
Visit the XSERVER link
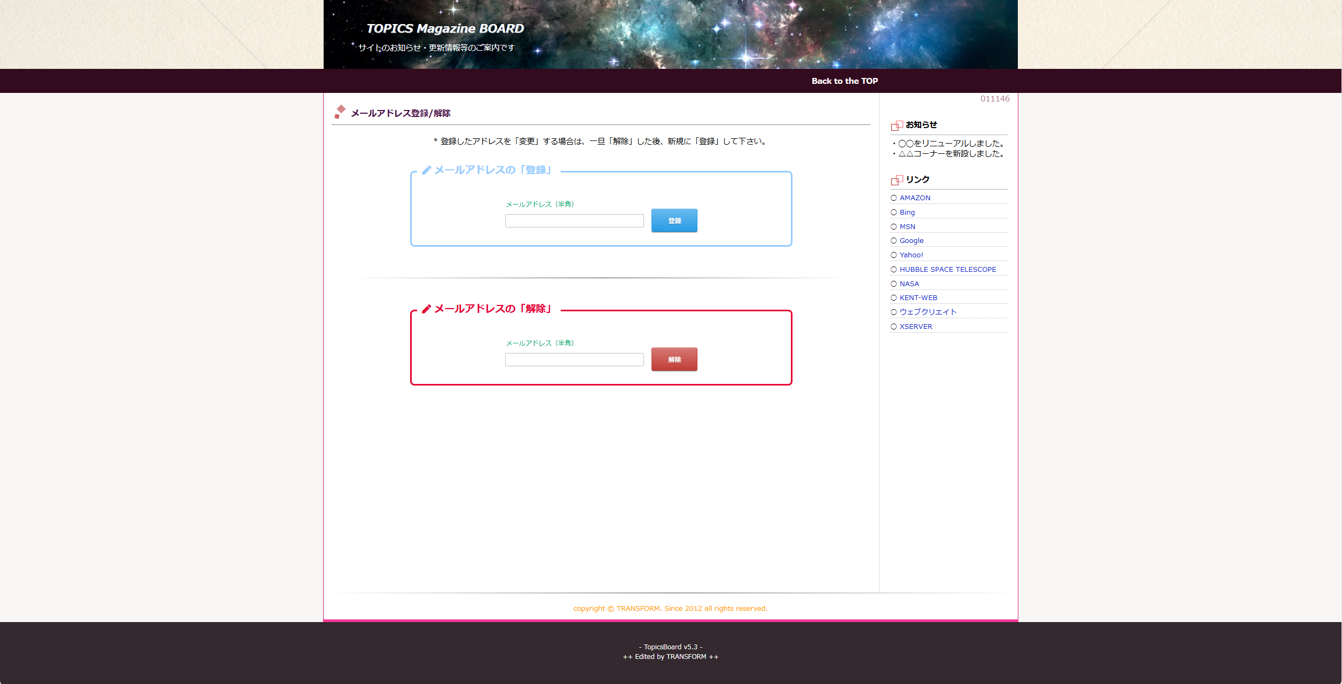coord(915,327)
